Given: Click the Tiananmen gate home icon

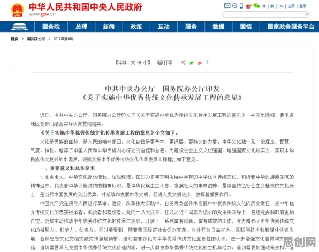Looking at the screenshot, I should pos(19,27).
